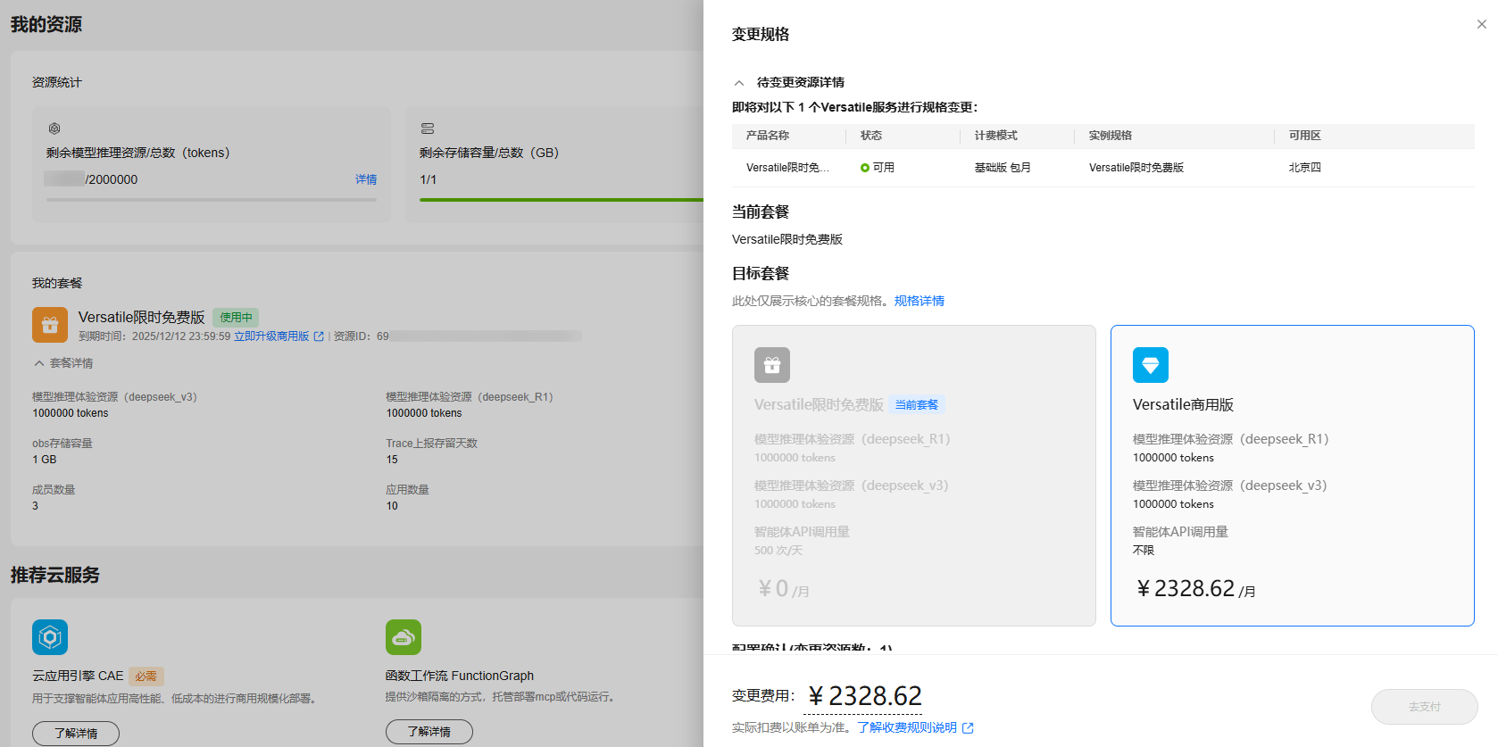The image size is (1498, 747).
Task: Click the 基础版 包月 billing cell
Action: click(1003, 168)
